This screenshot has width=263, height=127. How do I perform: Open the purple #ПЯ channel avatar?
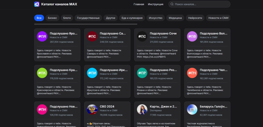pos(42,36)
